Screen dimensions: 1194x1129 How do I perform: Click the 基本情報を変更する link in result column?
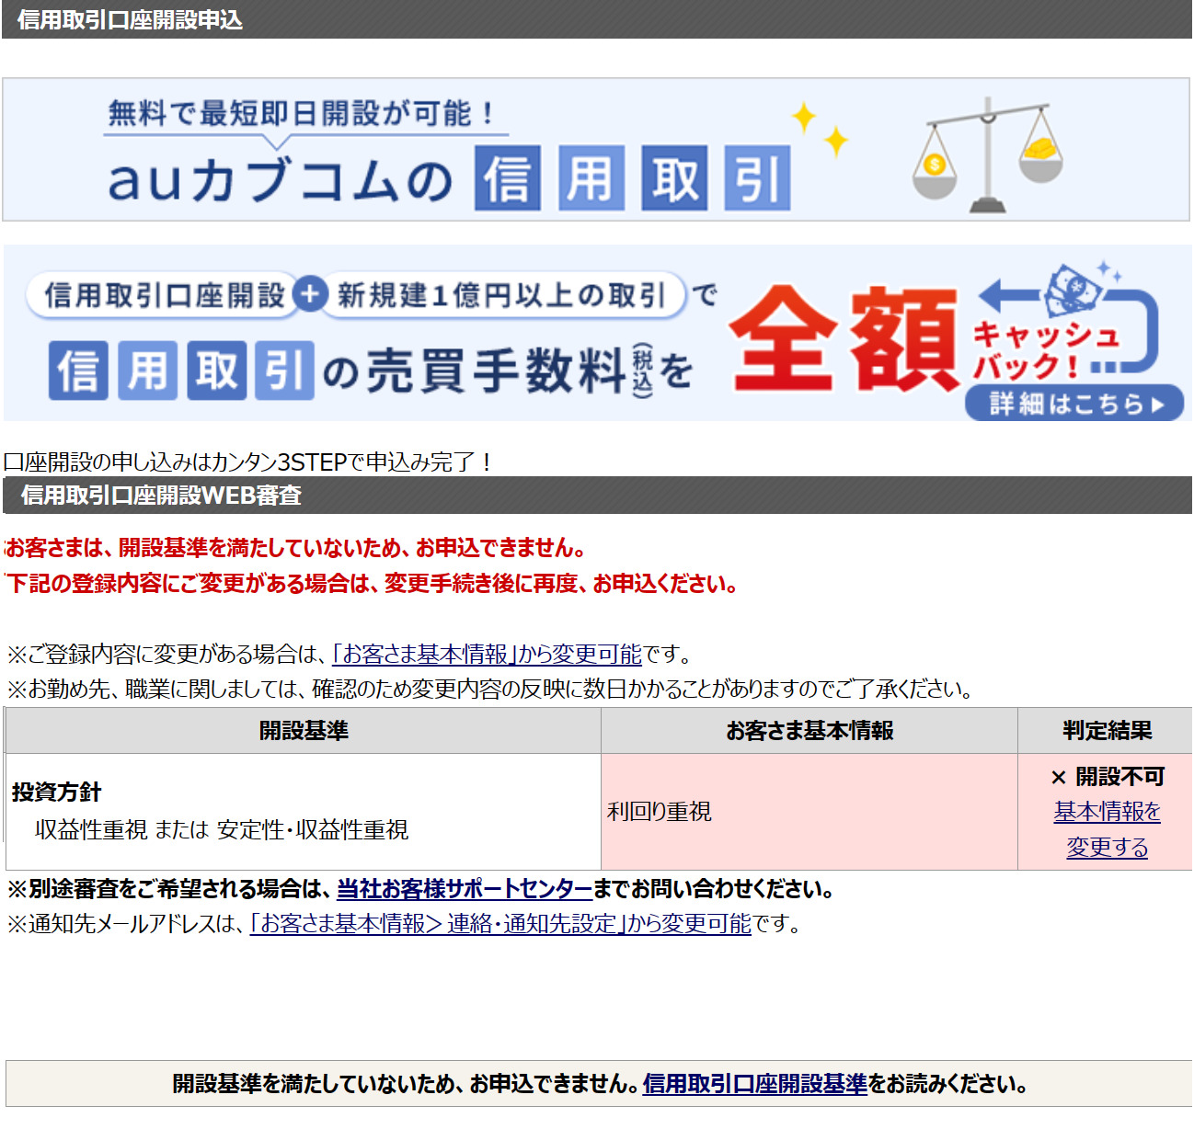pos(1108,829)
